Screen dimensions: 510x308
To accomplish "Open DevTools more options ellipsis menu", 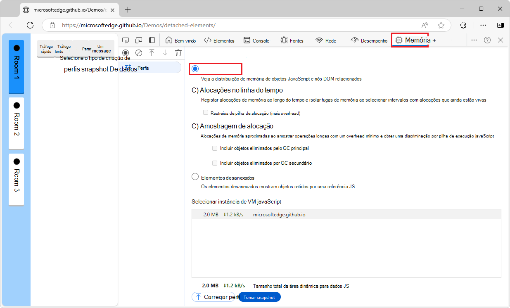I will [x=474, y=40].
